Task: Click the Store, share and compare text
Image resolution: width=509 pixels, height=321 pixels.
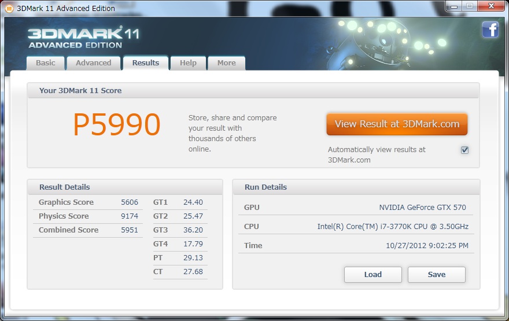Action: click(x=233, y=134)
